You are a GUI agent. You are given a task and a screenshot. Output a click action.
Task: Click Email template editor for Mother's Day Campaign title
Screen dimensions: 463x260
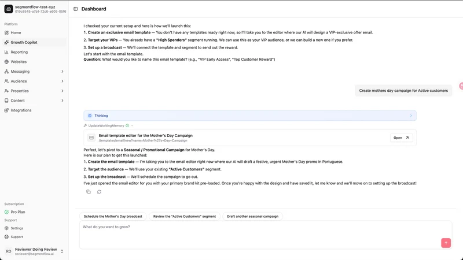[146, 136]
